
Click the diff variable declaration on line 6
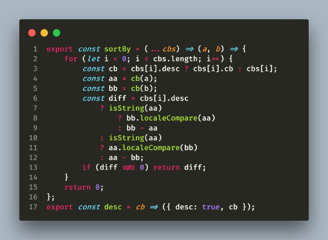coord(118,98)
